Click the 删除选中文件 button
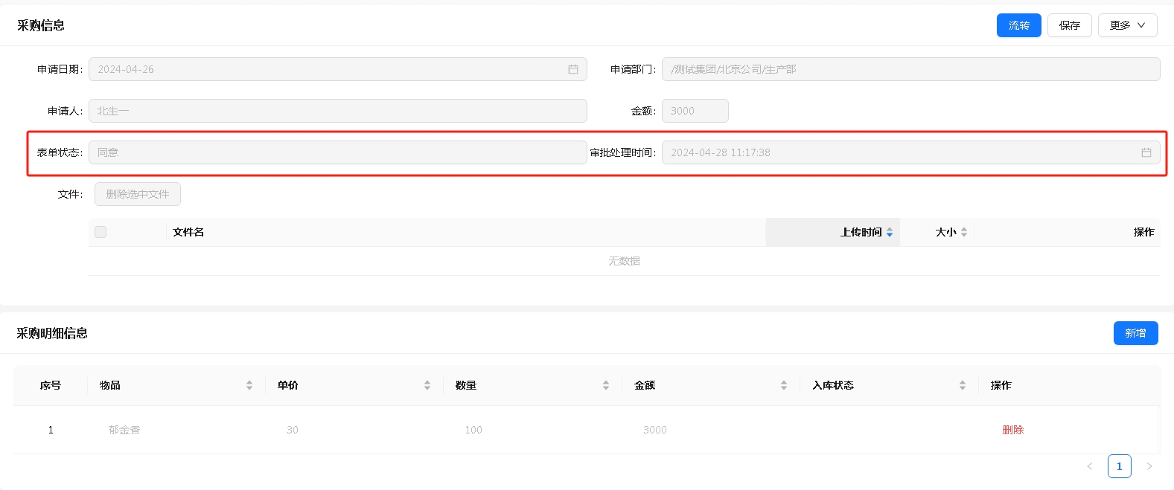Screen dimensions: 1174x490 click(138, 194)
